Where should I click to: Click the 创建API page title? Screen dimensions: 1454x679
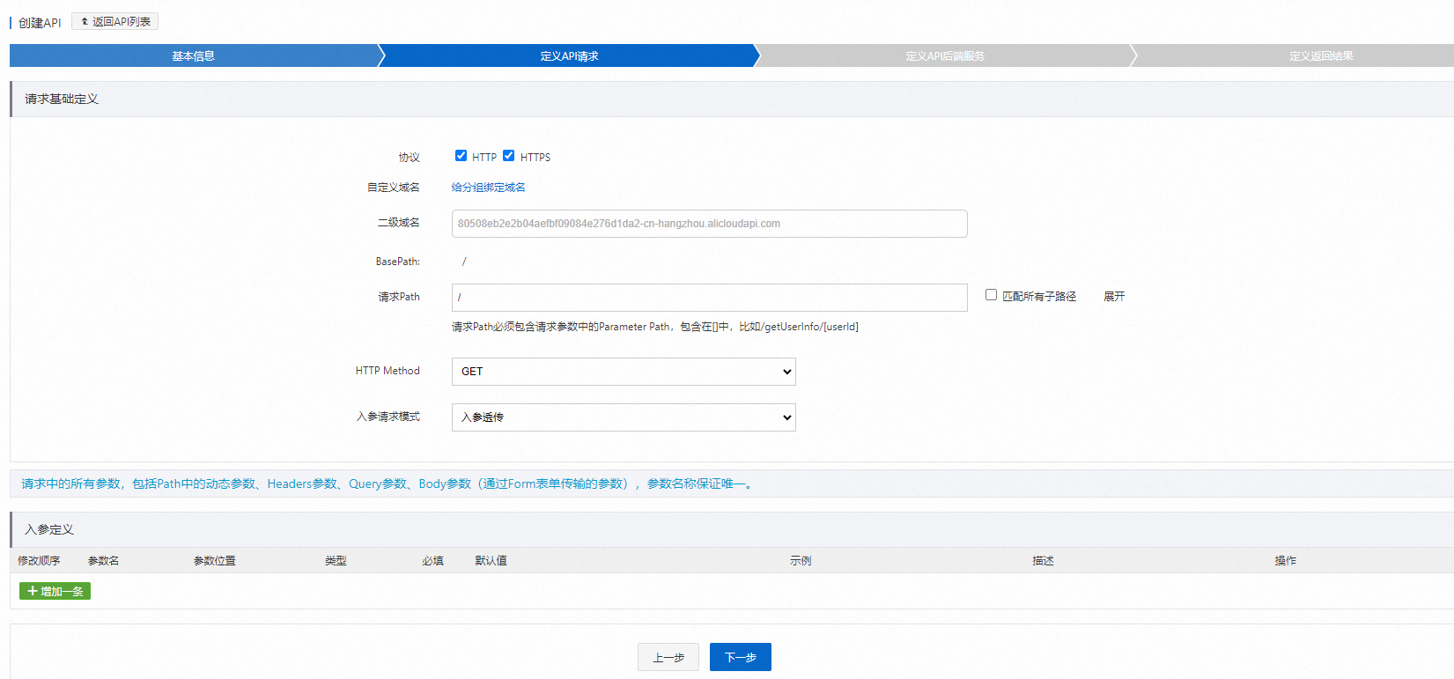pyautogui.click(x=40, y=23)
